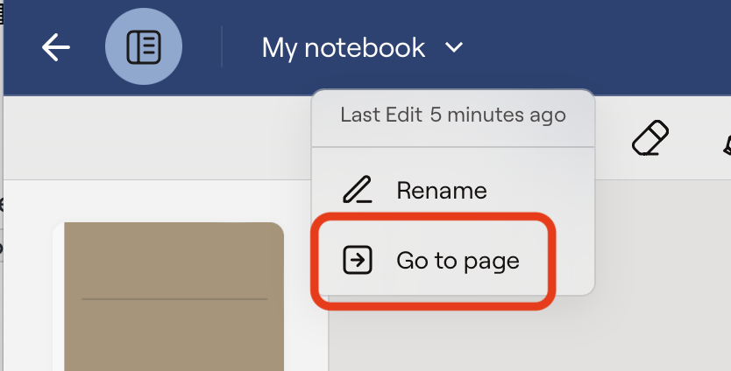Click the vertical divider before My notebook

222,47
